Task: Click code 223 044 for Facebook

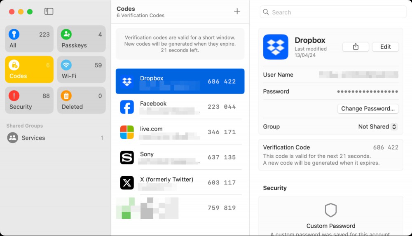Action: (222, 107)
